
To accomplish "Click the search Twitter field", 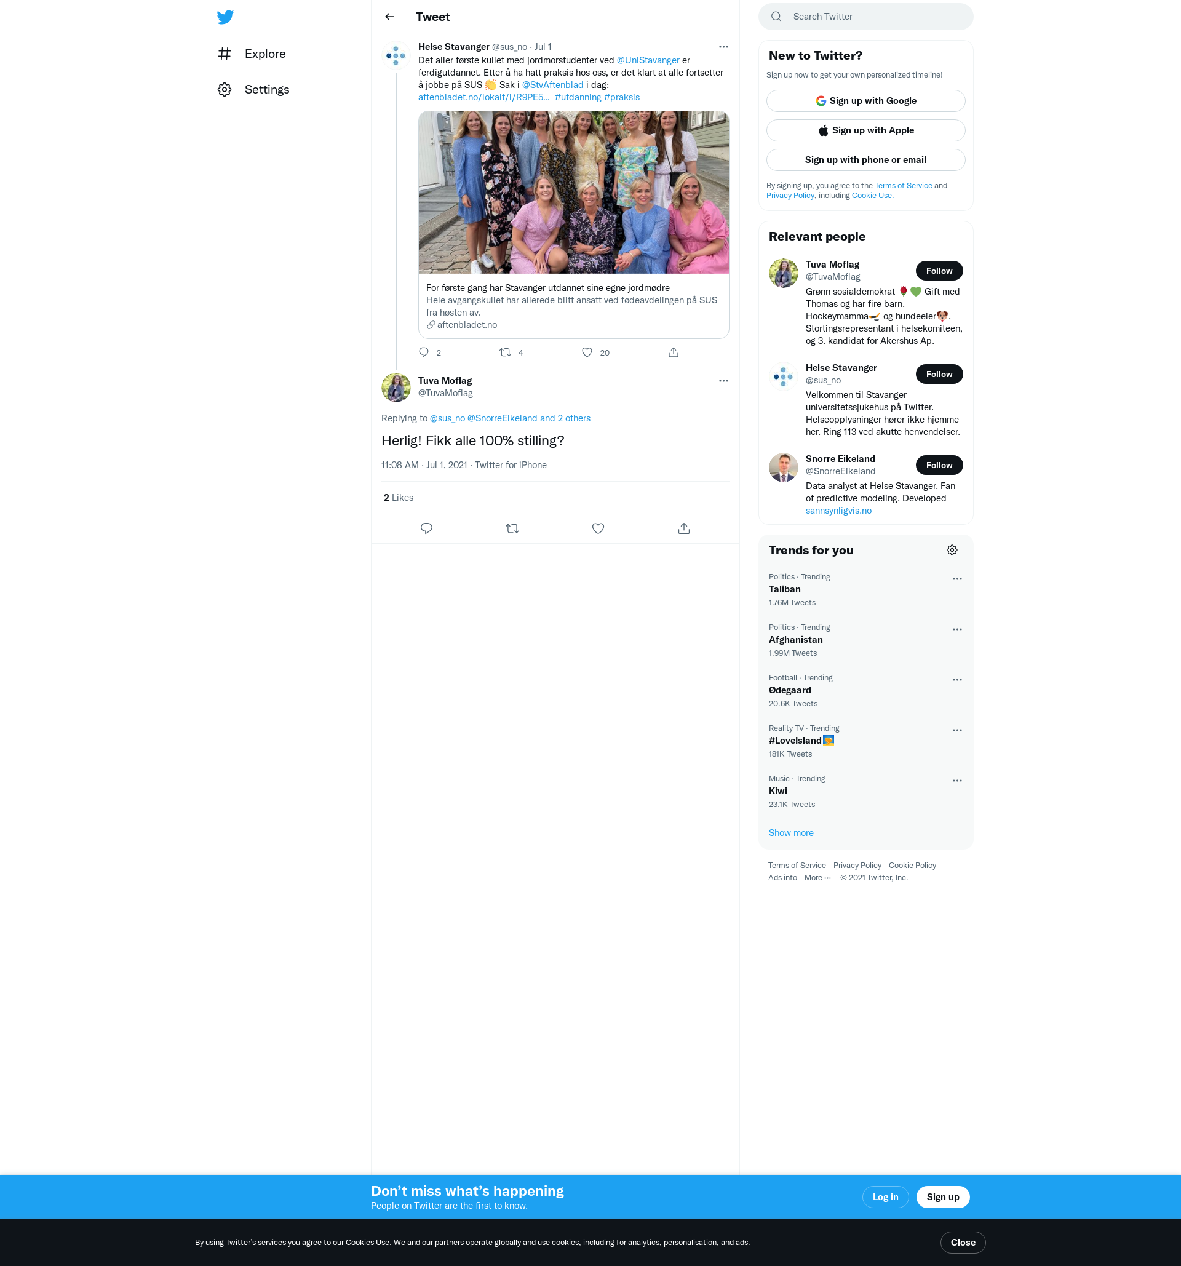I will tap(865, 17).
